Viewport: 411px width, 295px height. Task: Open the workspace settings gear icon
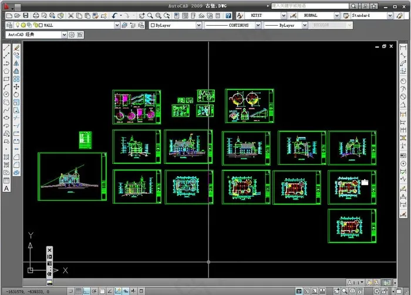(72, 35)
